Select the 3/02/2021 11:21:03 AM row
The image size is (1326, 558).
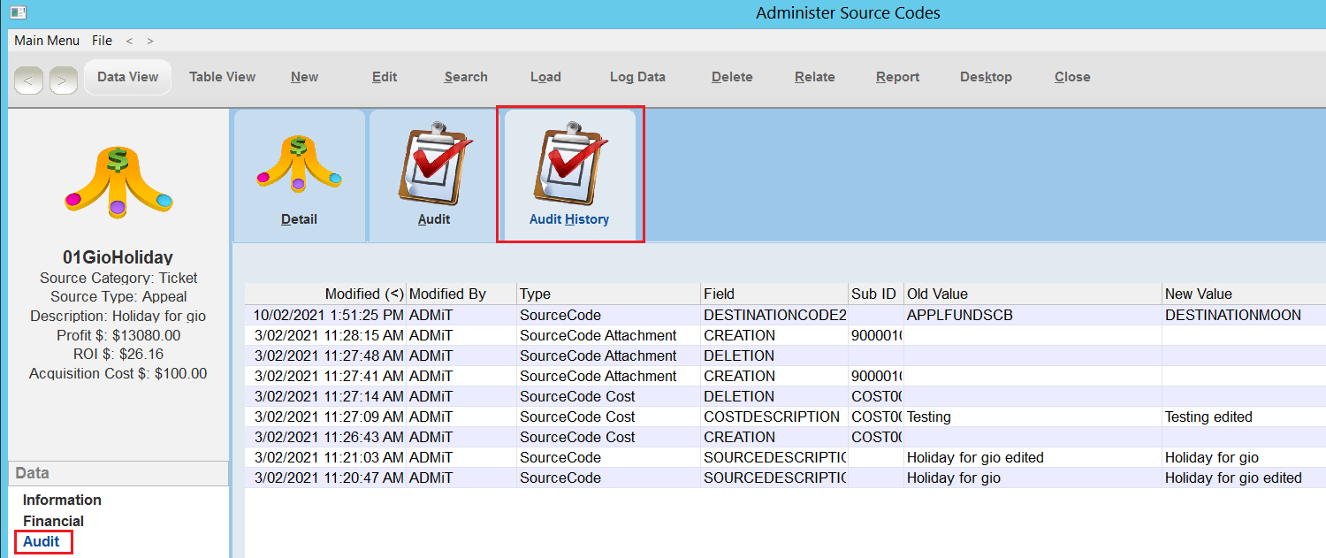785,457
